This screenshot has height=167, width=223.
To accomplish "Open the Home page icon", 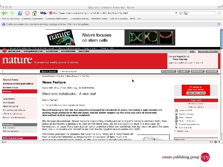I will (x=35, y=13).
